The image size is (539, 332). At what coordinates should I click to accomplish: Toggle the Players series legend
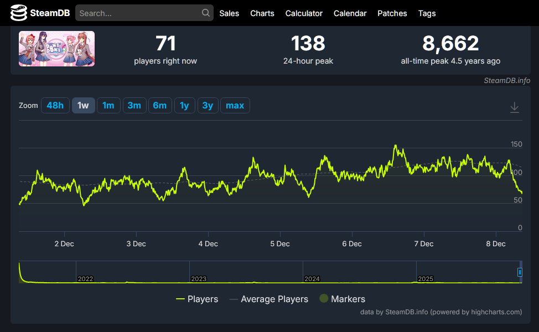coord(197,299)
